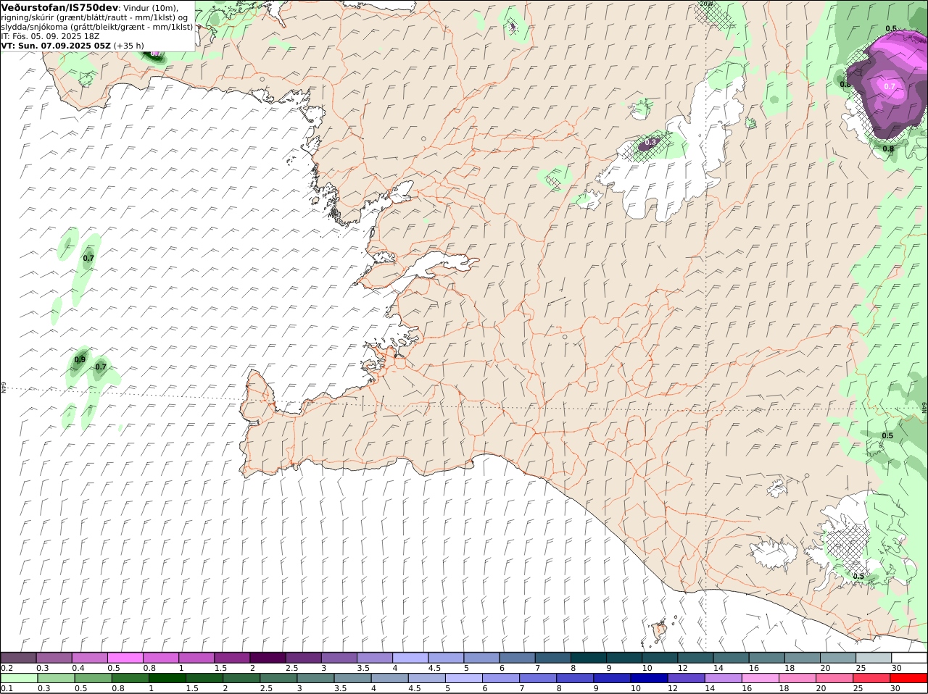Select the bright pink 0.5 swatch in upper legend
The width and height of the screenshot is (928, 694).
pos(125,658)
